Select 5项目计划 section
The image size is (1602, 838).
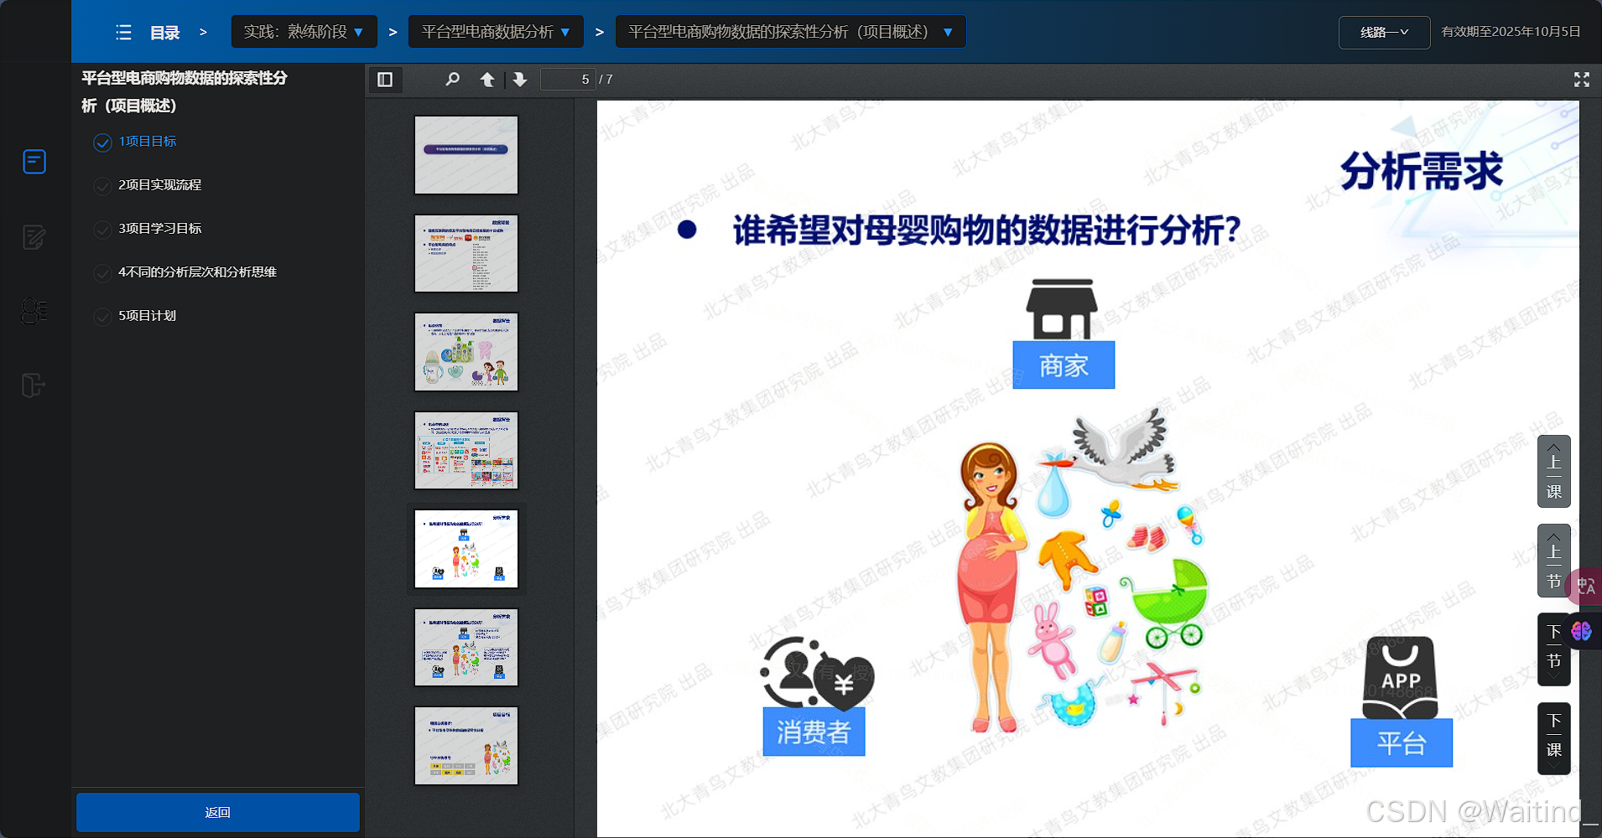[x=148, y=316]
